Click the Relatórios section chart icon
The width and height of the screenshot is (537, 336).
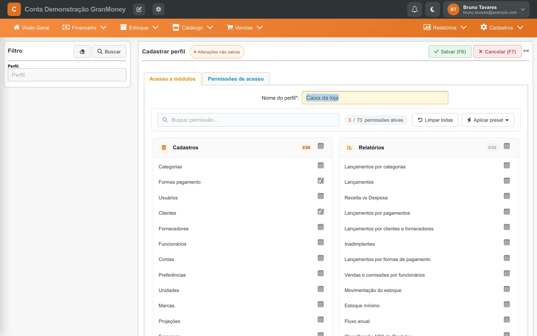[350, 148]
